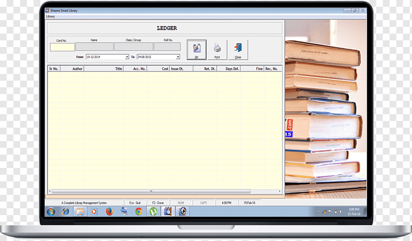Open Internet Explorer from the taskbar
Image resolution: width=412 pixels, height=241 pixels.
tap(66, 211)
